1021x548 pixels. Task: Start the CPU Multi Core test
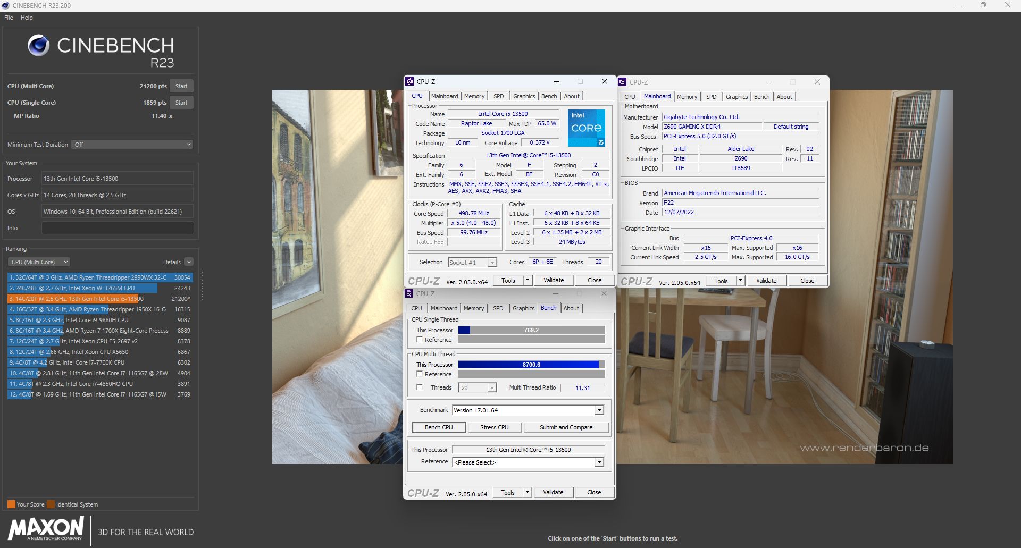click(x=181, y=86)
